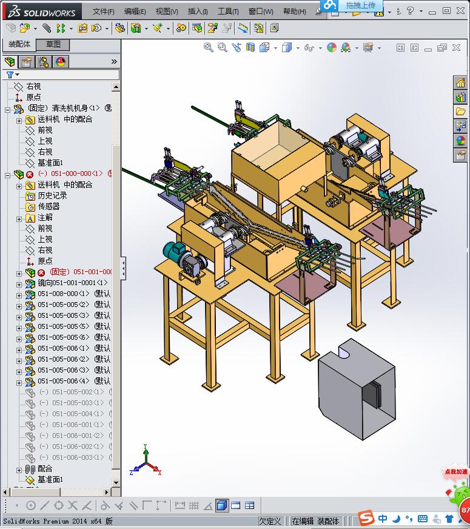
Task: Click the Smart Fasteners icon
Action: 82,28
